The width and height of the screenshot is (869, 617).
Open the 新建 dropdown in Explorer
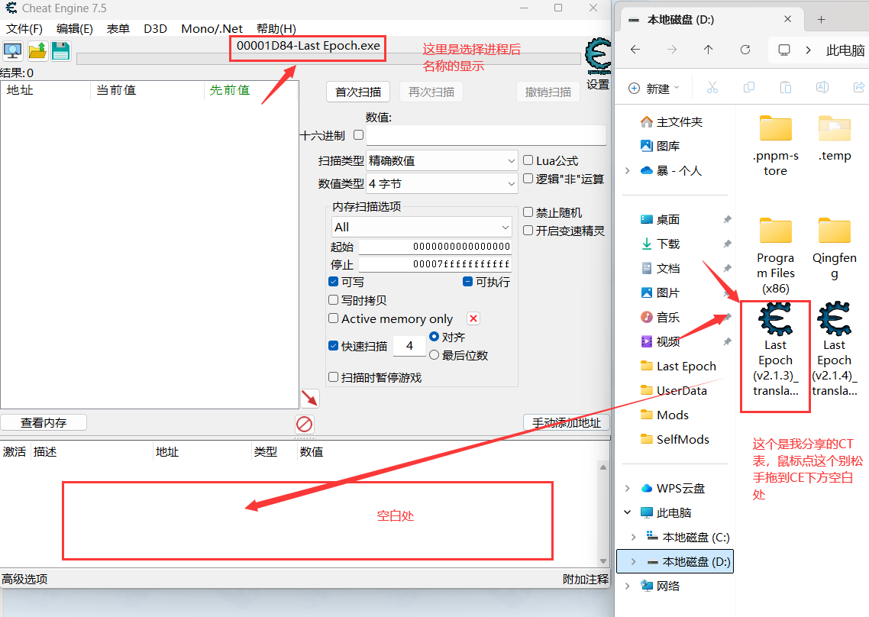point(654,89)
